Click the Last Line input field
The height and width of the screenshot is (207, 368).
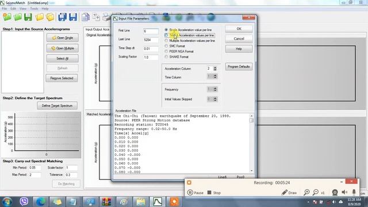pos(151,40)
